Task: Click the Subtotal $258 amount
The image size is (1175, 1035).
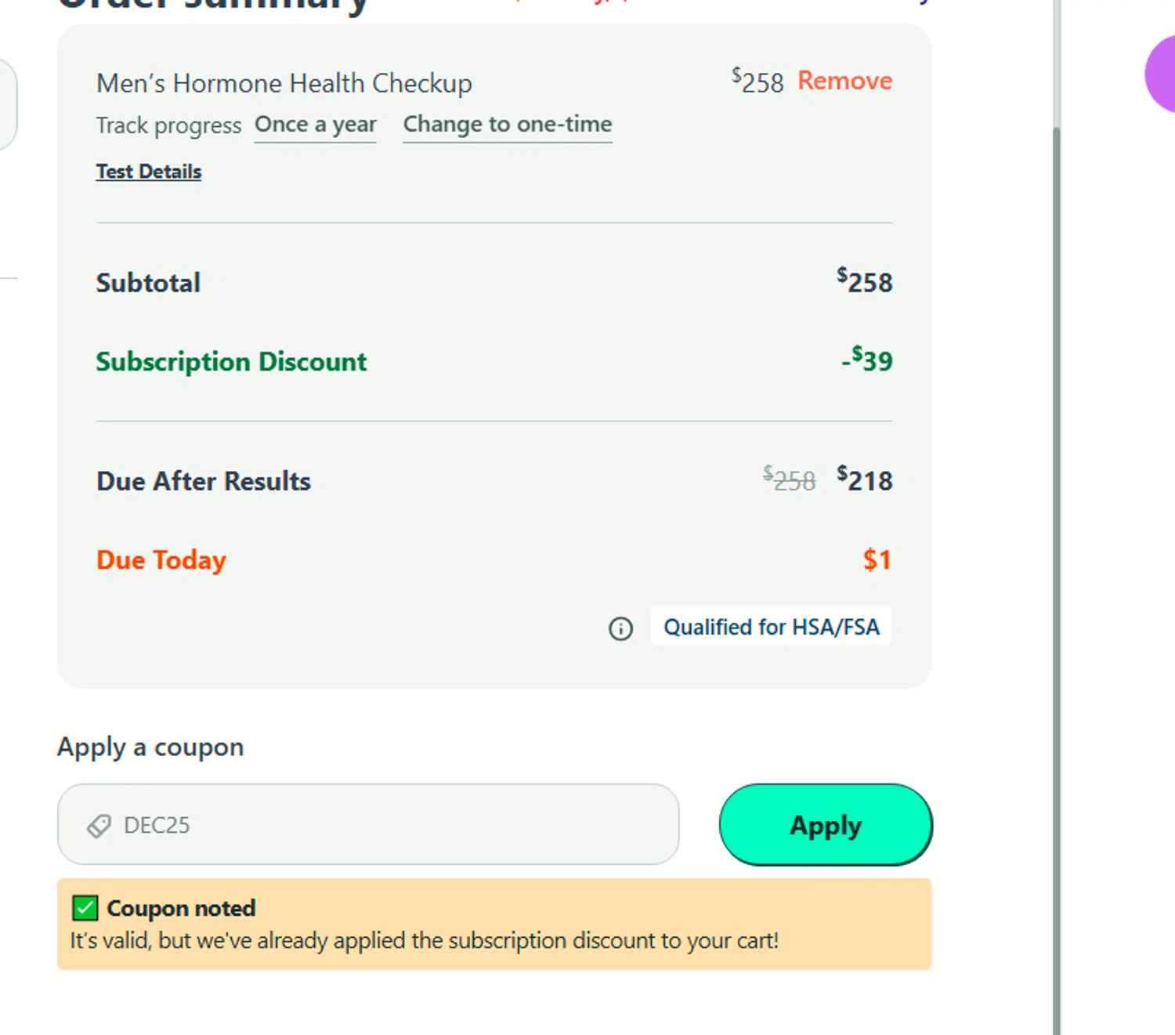Action: tap(864, 281)
